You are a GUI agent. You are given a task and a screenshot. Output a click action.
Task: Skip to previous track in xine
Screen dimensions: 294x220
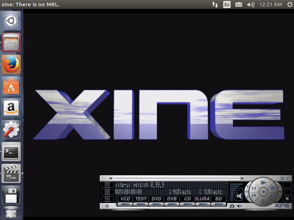254,196
